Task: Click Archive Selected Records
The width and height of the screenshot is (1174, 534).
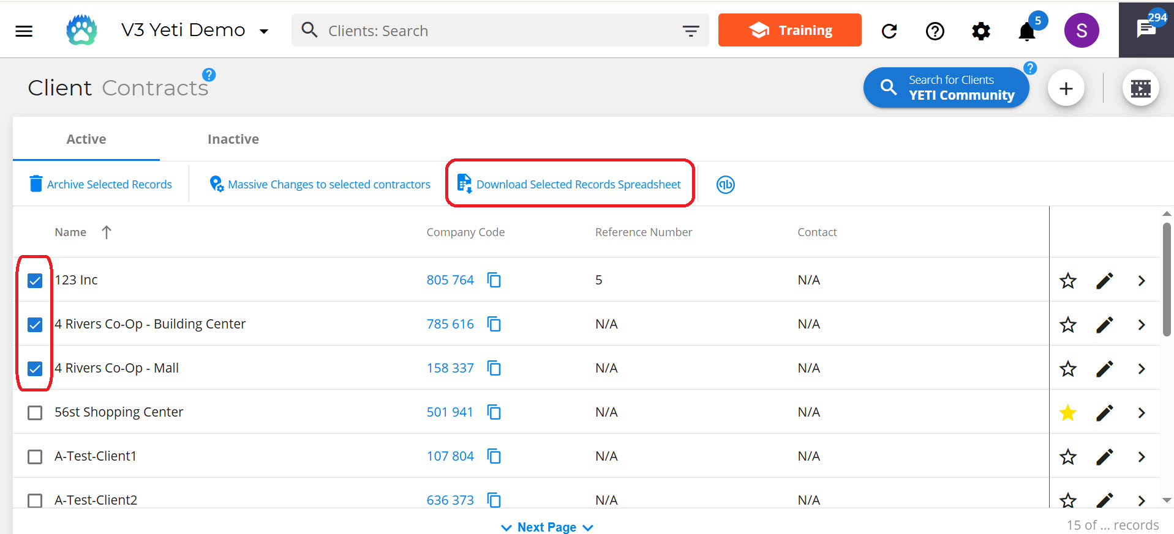Action: click(100, 184)
